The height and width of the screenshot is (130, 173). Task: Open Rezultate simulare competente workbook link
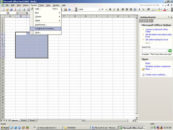coord(158,66)
